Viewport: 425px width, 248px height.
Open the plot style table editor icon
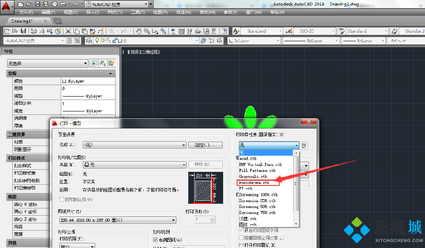pos(304,145)
